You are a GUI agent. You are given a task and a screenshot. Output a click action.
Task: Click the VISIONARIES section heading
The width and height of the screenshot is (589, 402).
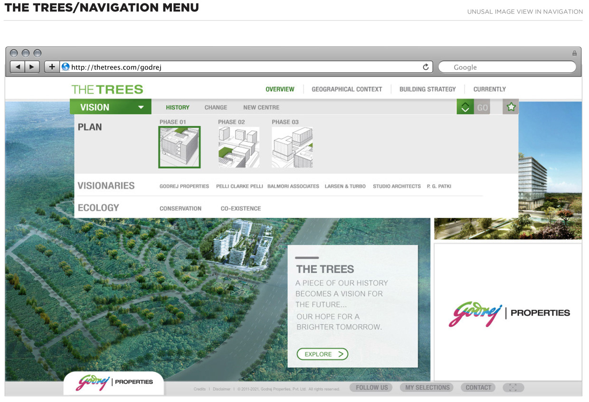coord(106,186)
